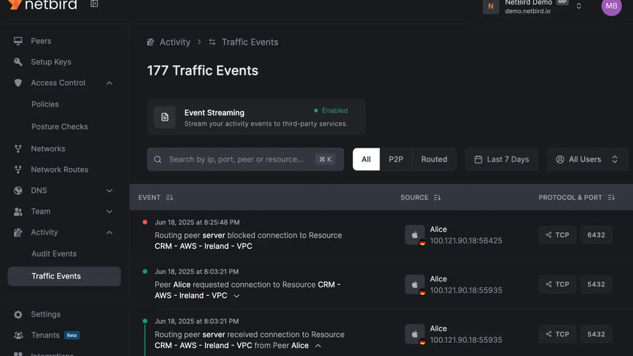Click TCP badge in the received connection row
The width and height of the screenshot is (633, 356).
558,334
